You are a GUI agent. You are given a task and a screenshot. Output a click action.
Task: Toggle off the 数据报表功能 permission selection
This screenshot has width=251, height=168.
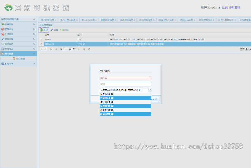tap(125, 114)
